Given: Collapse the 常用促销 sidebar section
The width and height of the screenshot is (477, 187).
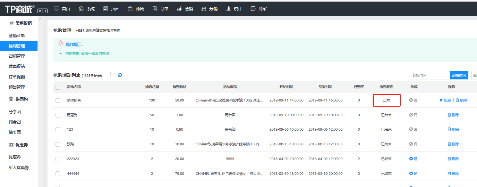Looking at the screenshot, I should tap(20, 23).
